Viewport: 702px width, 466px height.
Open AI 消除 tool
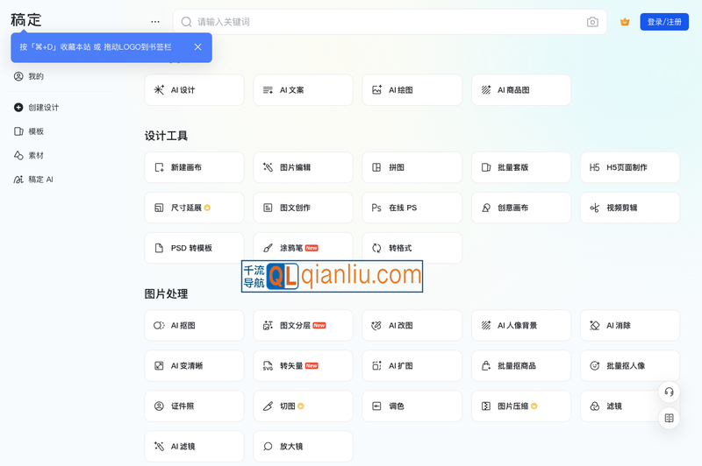[630, 325]
